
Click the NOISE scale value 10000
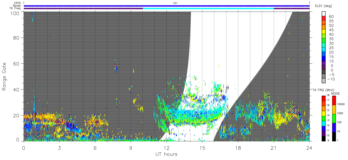point(341,104)
